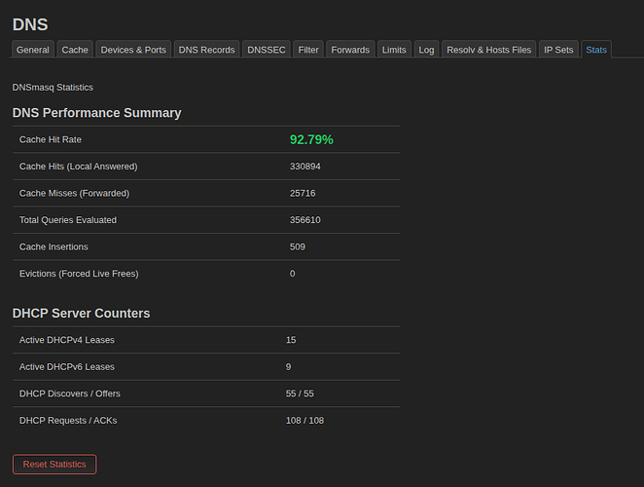Switch to the Forwards tab
This screenshot has height=487, width=644.
[350, 50]
